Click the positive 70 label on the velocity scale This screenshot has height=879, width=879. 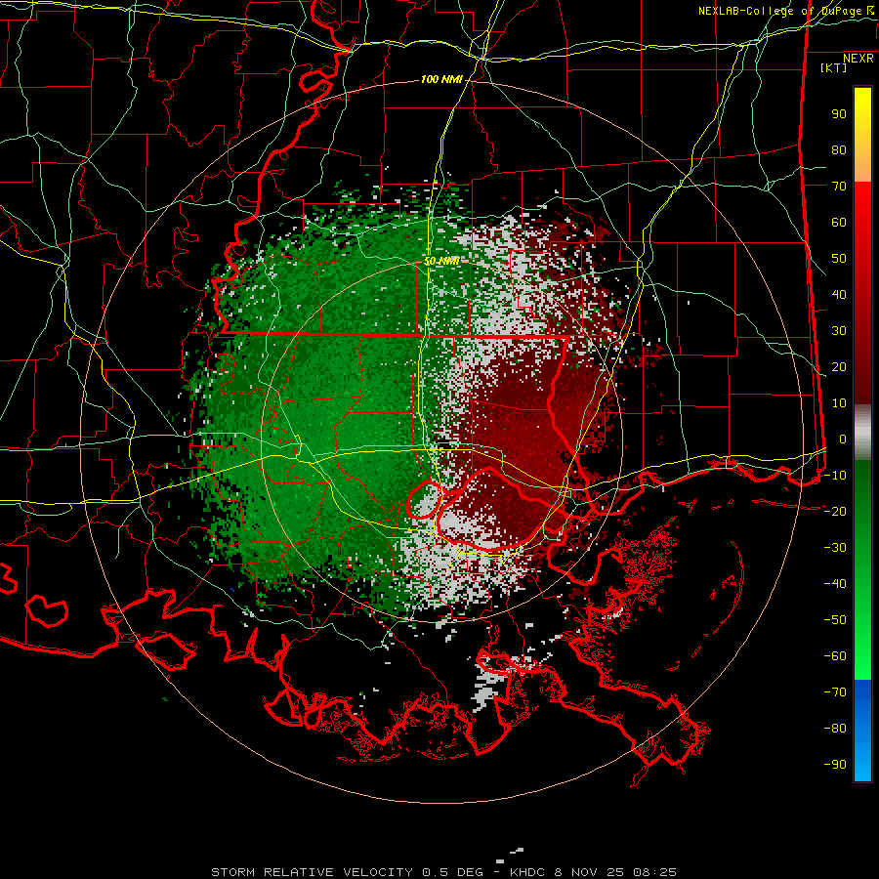click(839, 187)
